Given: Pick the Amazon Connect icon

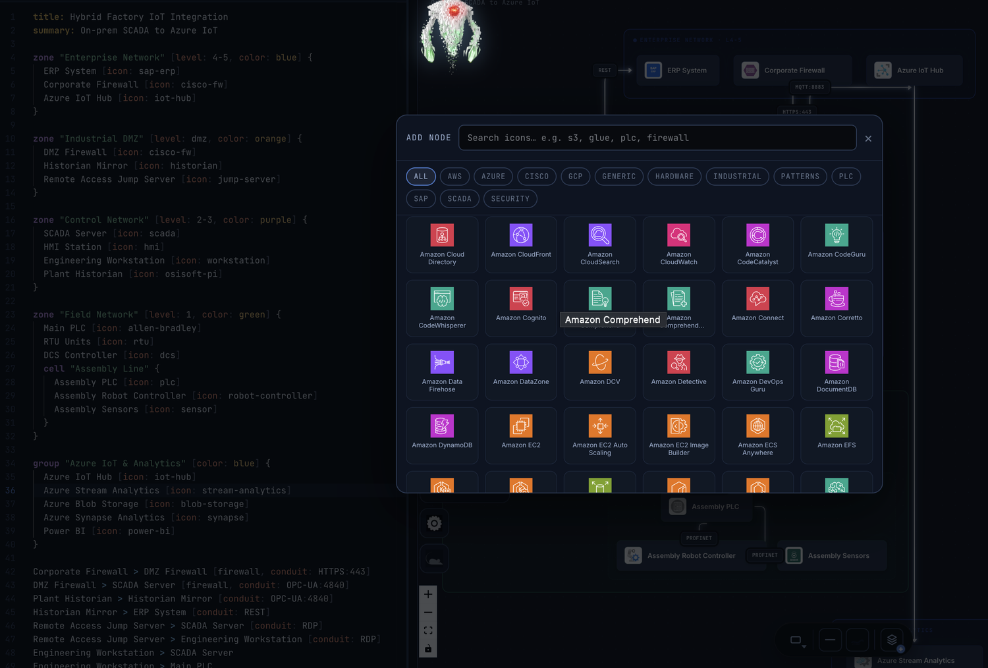Looking at the screenshot, I should tap(757, 308).
